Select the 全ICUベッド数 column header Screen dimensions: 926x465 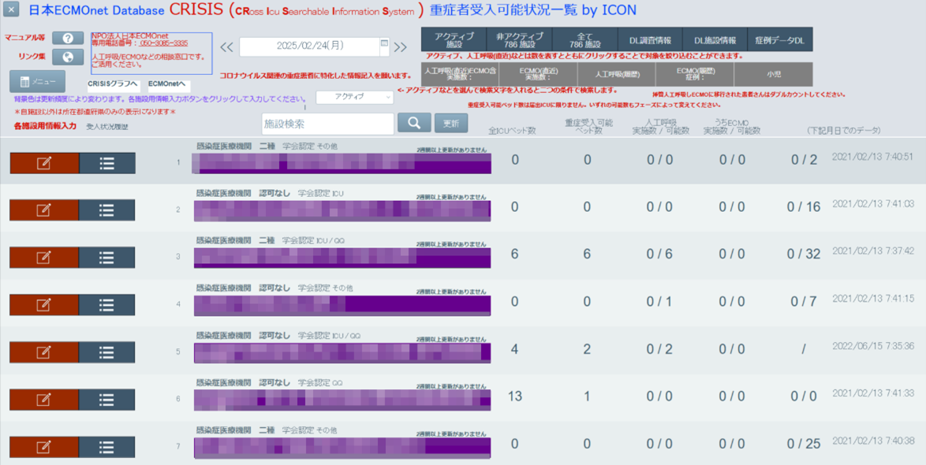click(x=513, y=130)
